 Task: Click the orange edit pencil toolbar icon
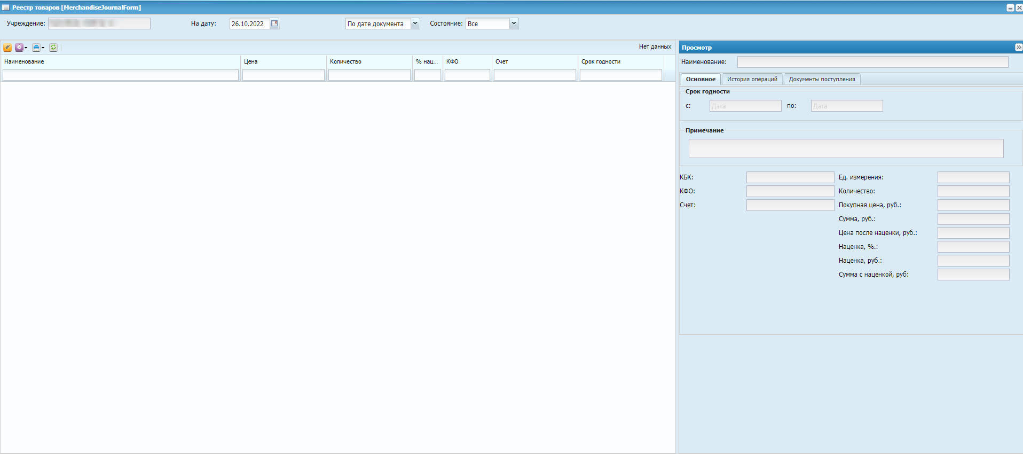coord(7,48)
